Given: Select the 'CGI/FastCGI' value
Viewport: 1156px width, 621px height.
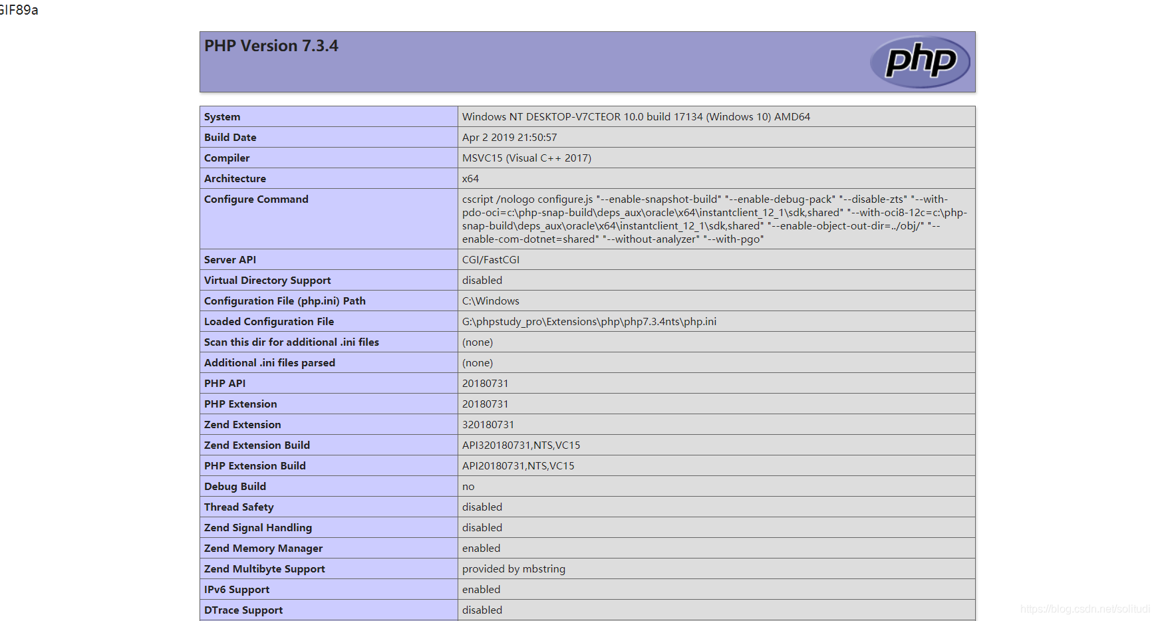Looking at the screenshot, I should (491, 260).
